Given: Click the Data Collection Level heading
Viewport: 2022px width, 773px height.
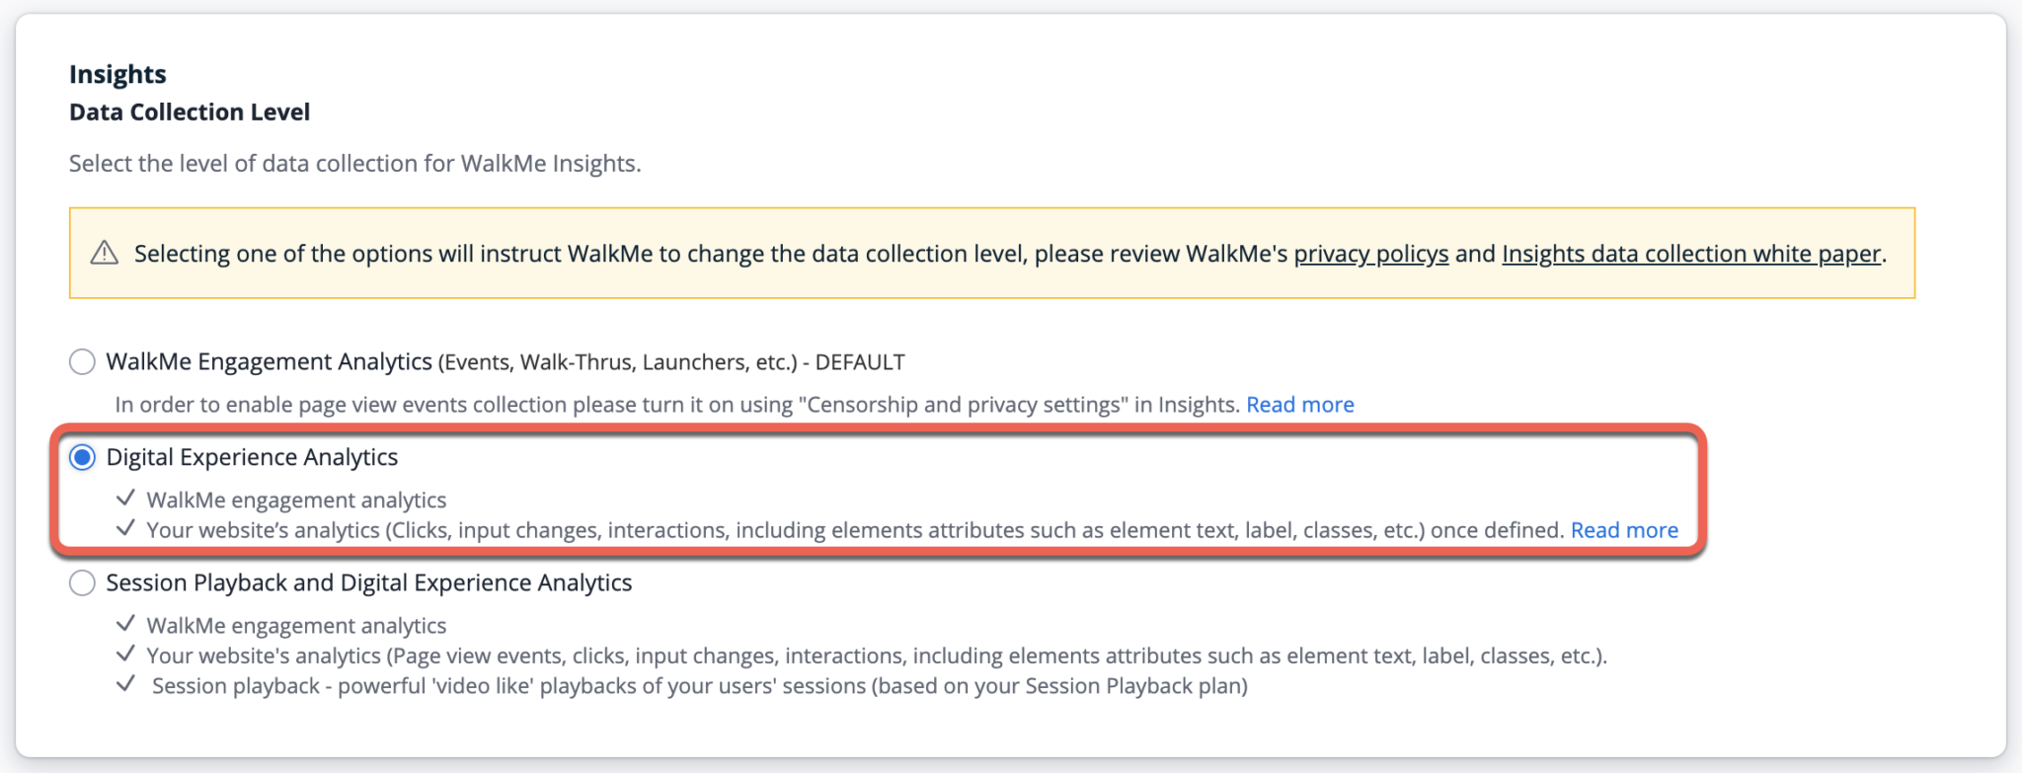Looking at the screenshot, I should tap(188, 112).
